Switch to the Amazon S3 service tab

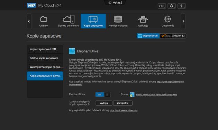coord(173,36)
